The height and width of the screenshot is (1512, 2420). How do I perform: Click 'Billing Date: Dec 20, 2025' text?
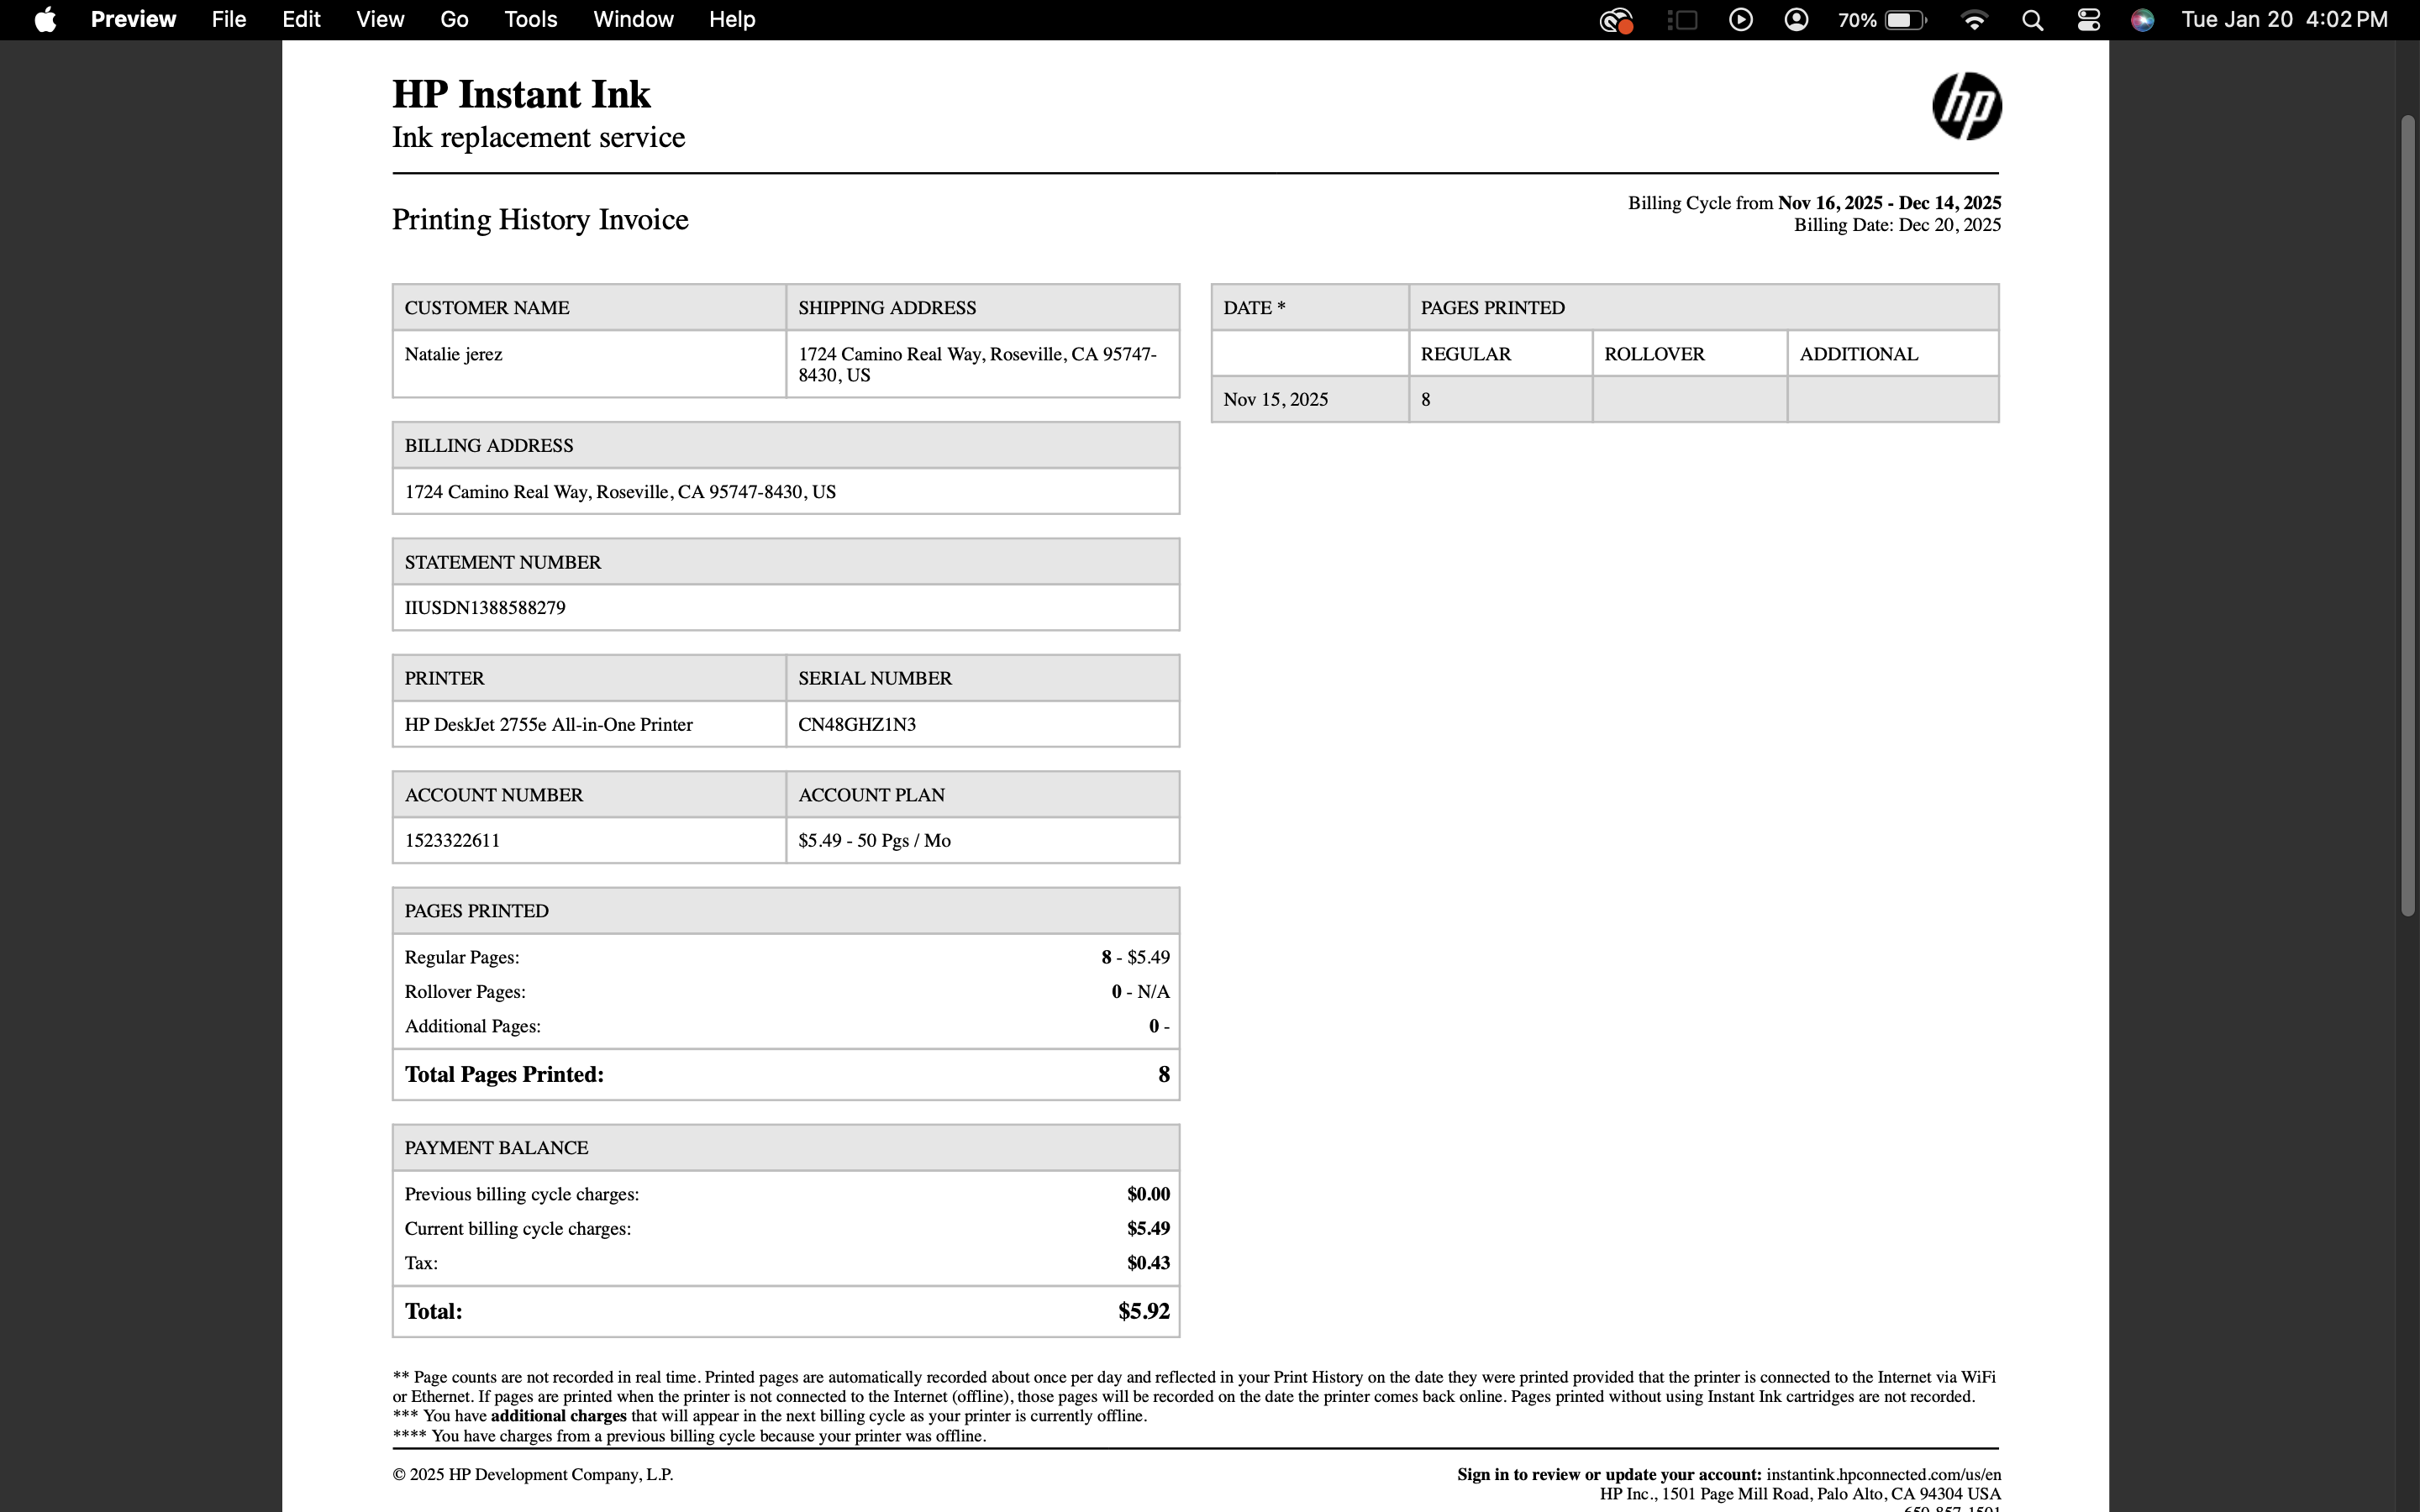(x=1897, y=225)
